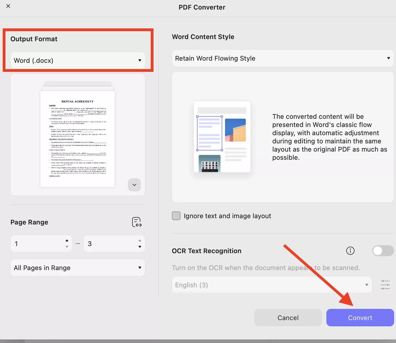
Task: Expand the document preview with the chevron button
Action: pos(134,185)
